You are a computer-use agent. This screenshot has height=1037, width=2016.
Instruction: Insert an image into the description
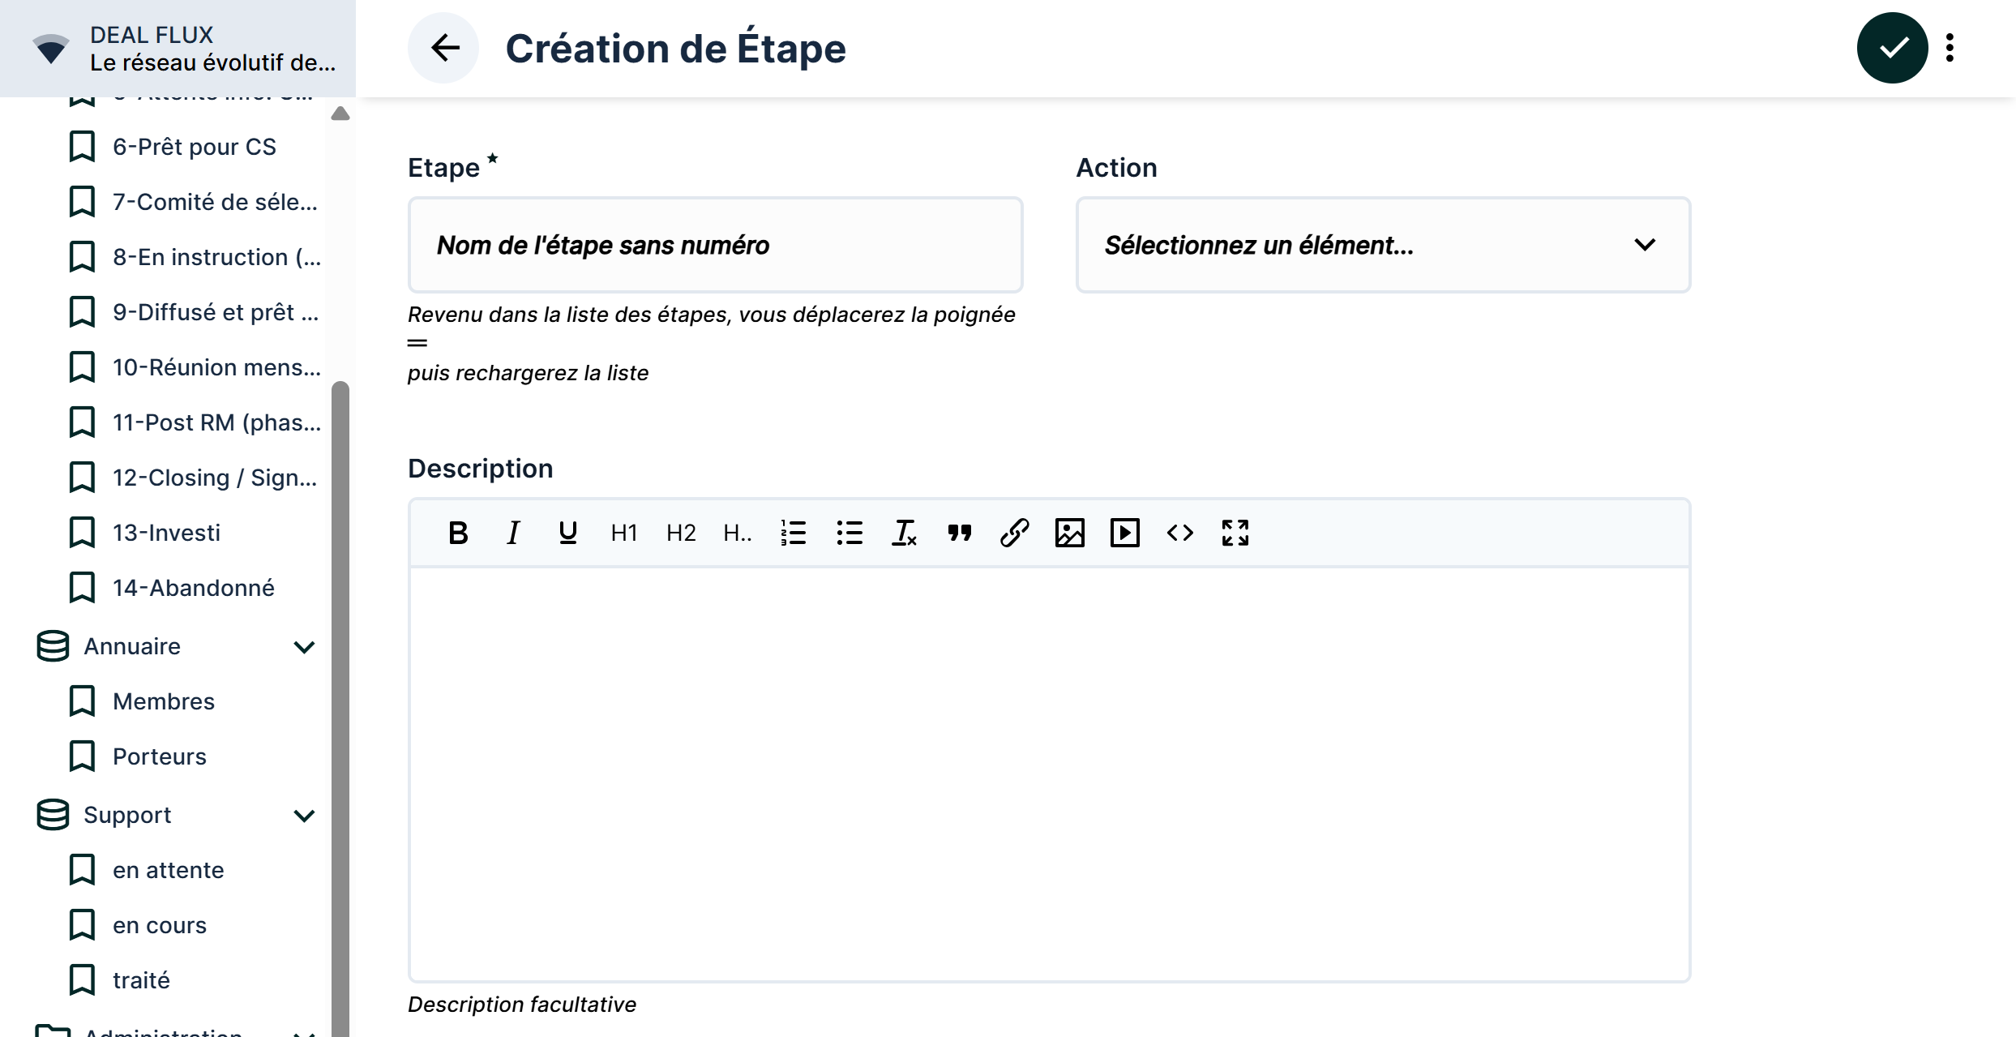click(1069, 533)
